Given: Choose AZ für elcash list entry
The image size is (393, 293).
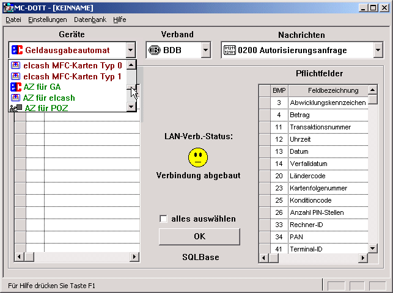Looking at the screenshot, I should [x=68, y=98].
